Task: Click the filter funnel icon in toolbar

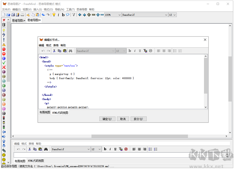Action: point(73,14)
